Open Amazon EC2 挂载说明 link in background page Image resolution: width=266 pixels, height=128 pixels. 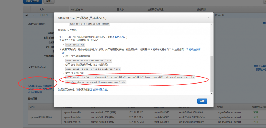pos(41,86)
